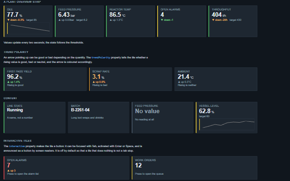Screen dimensions: 290x181
Task: Select the batch code "B-2261-04"
Action: click(x=80, y=110)
